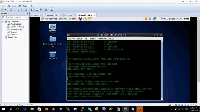The height and width of the screenshot is (112, 200).
Task: Toggle the thumbnail bar toolbar button
Action: tap(37, 10)
